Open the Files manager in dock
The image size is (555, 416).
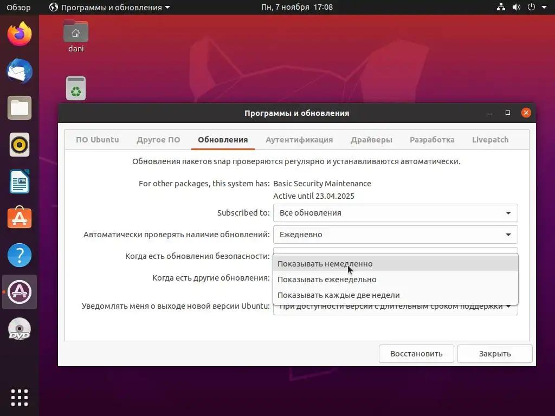point(20,108)
